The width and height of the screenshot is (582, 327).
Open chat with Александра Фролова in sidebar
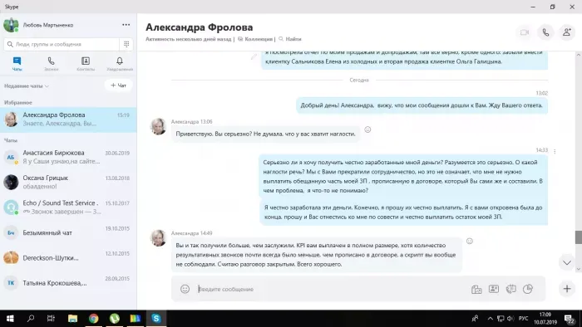click(x=68, y=120)
